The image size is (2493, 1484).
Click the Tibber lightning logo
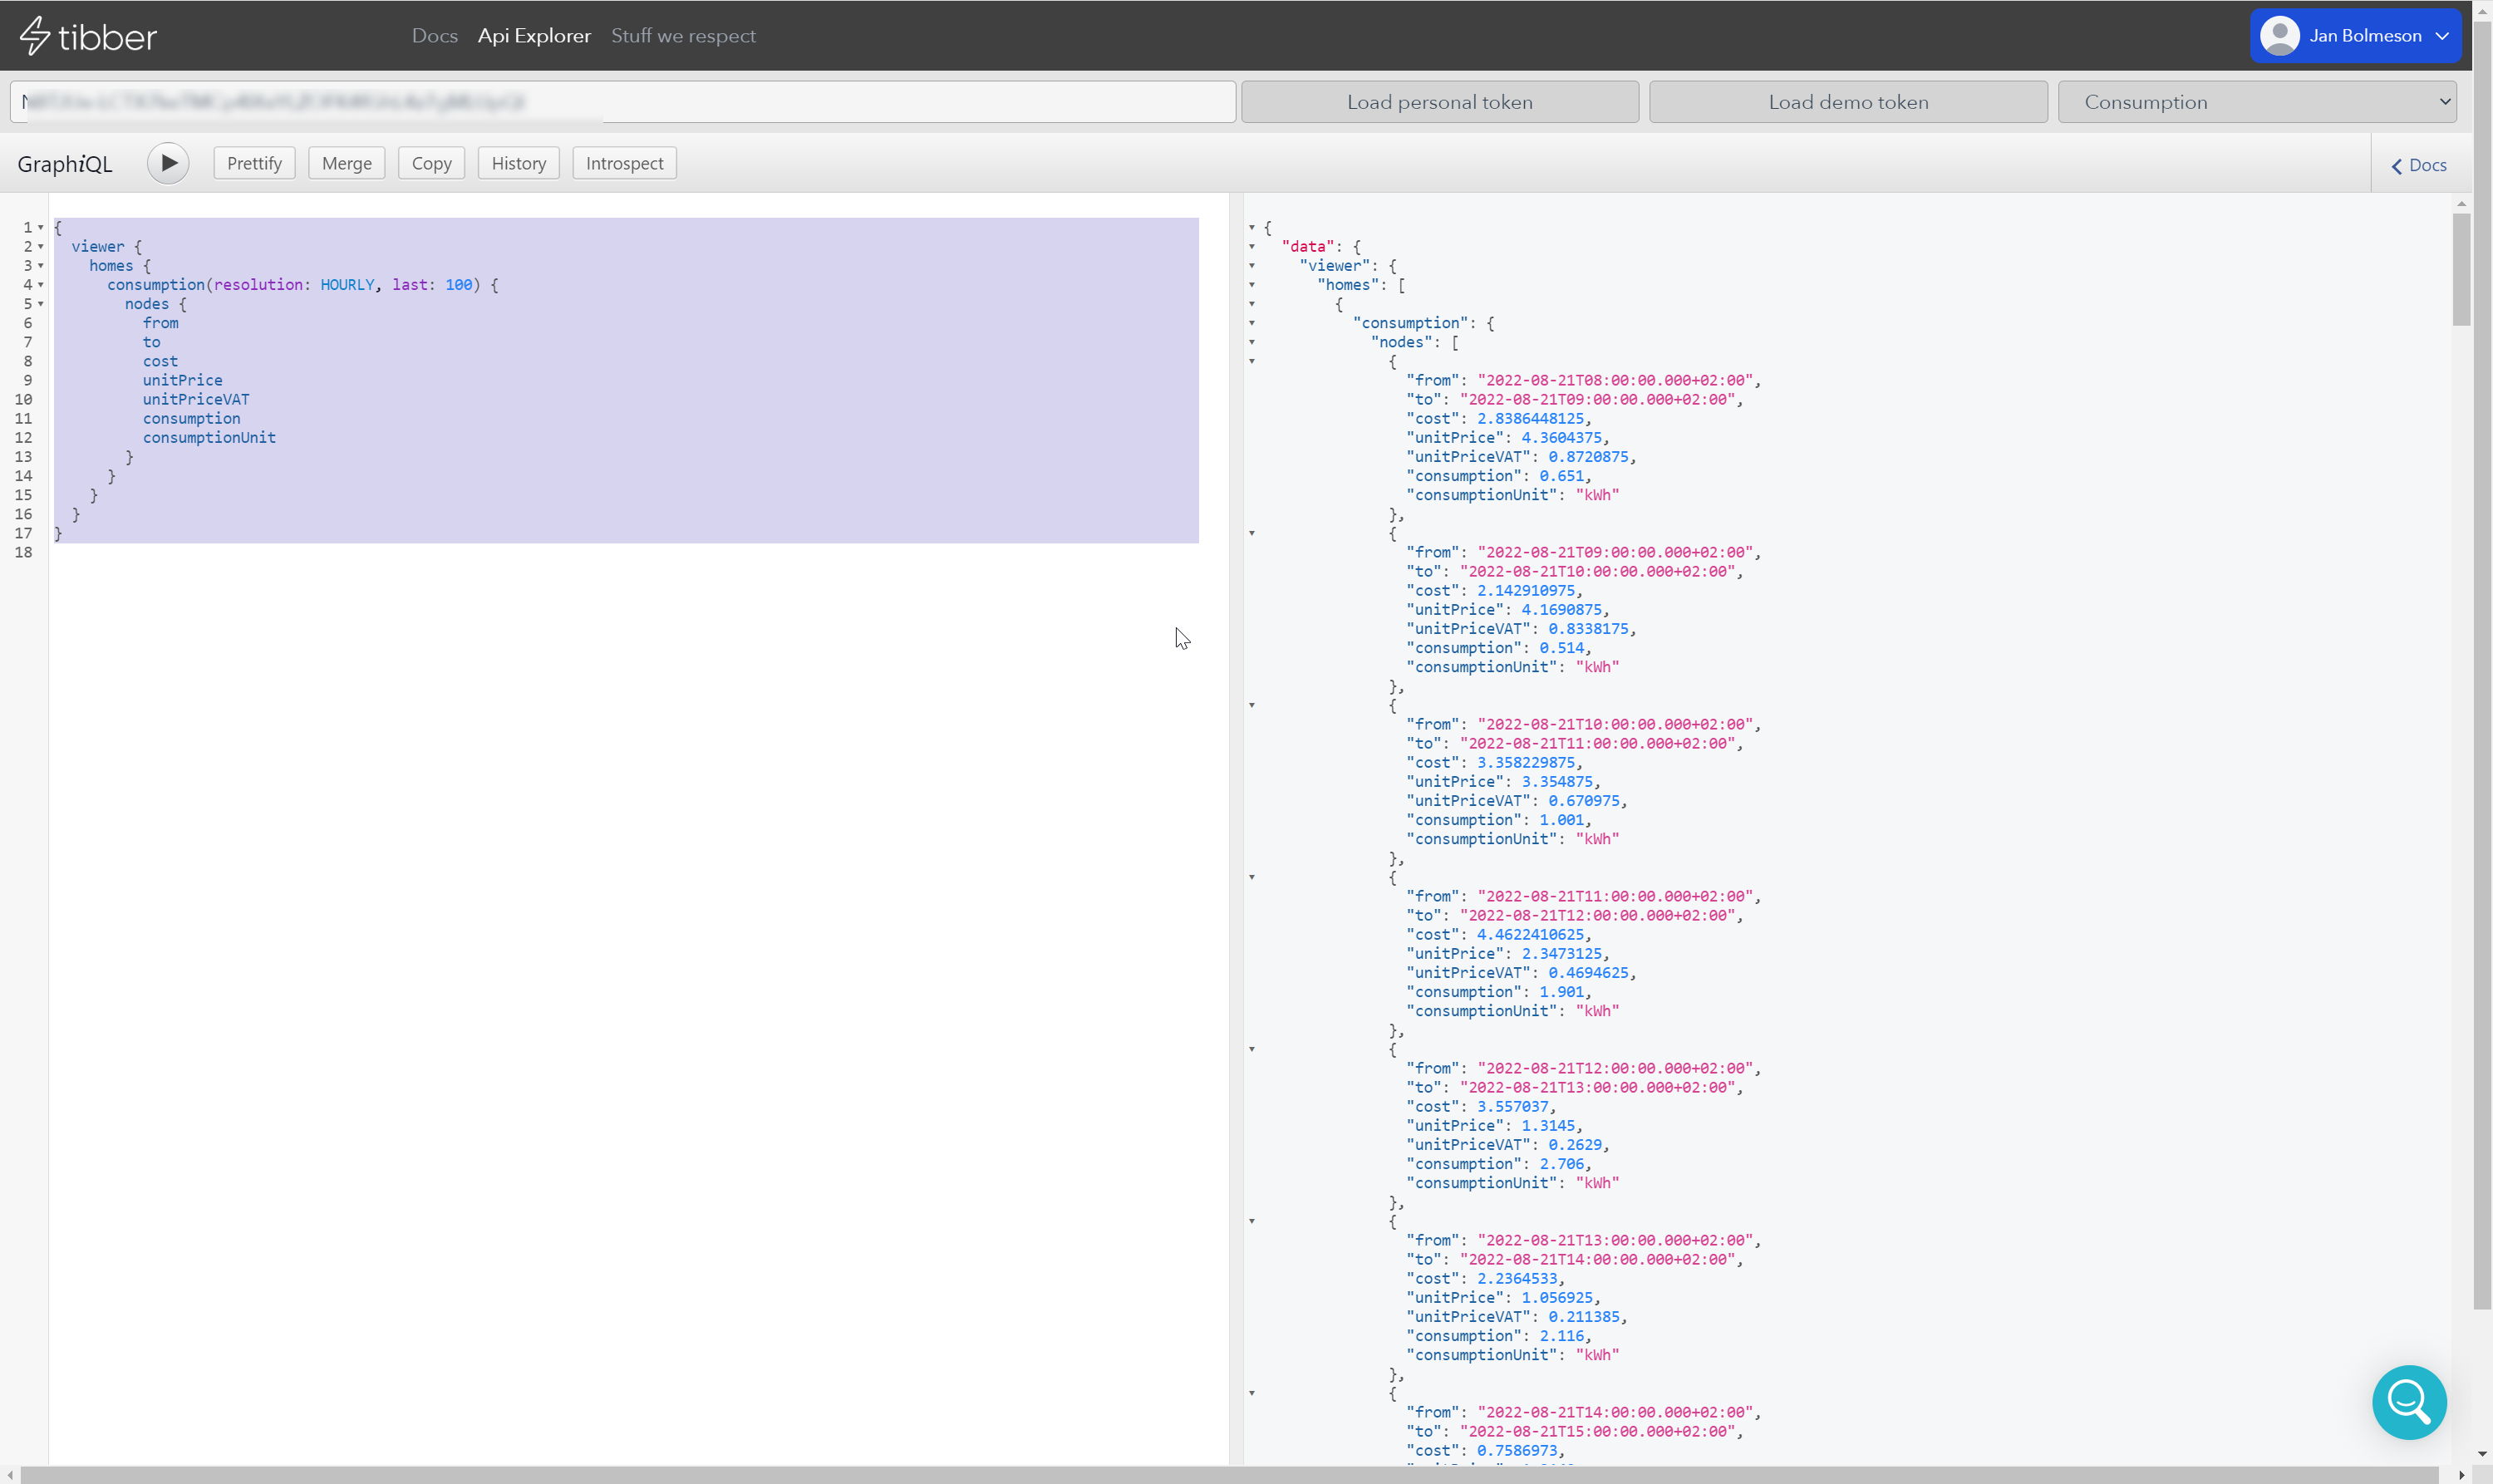pyautogui.click(x=35, y=36)
